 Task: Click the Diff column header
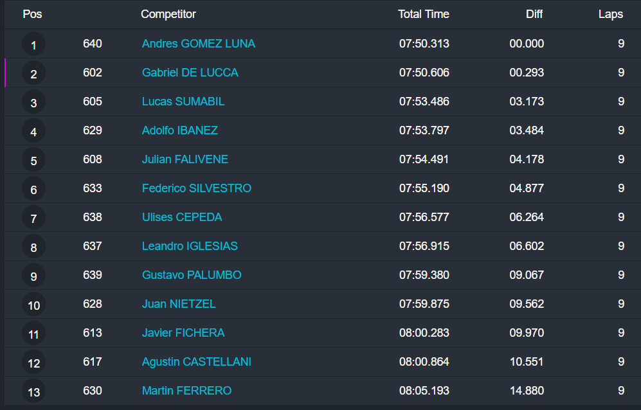tap(534, 14)
